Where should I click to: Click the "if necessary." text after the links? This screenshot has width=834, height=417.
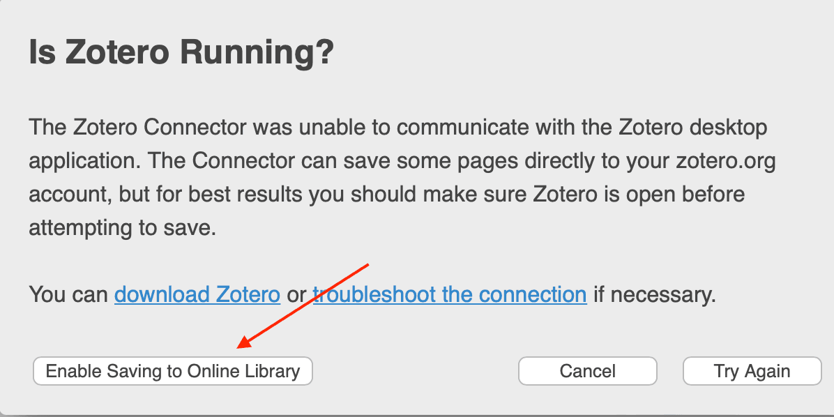655,295
